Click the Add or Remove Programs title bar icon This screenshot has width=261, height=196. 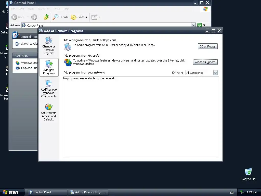41,31
